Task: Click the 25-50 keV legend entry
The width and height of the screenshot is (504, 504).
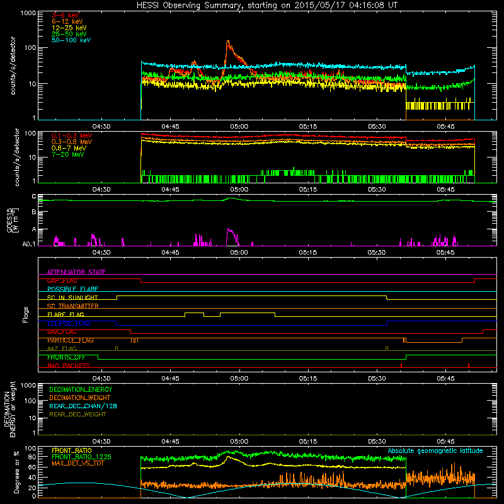Action: click(69, 34)
